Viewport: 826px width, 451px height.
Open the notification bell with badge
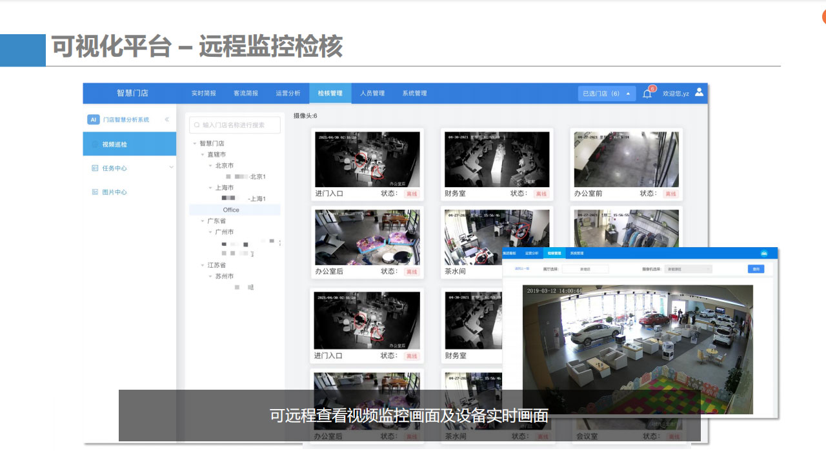point(647,94)
